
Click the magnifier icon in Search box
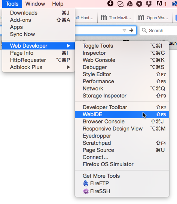[144, 30]
